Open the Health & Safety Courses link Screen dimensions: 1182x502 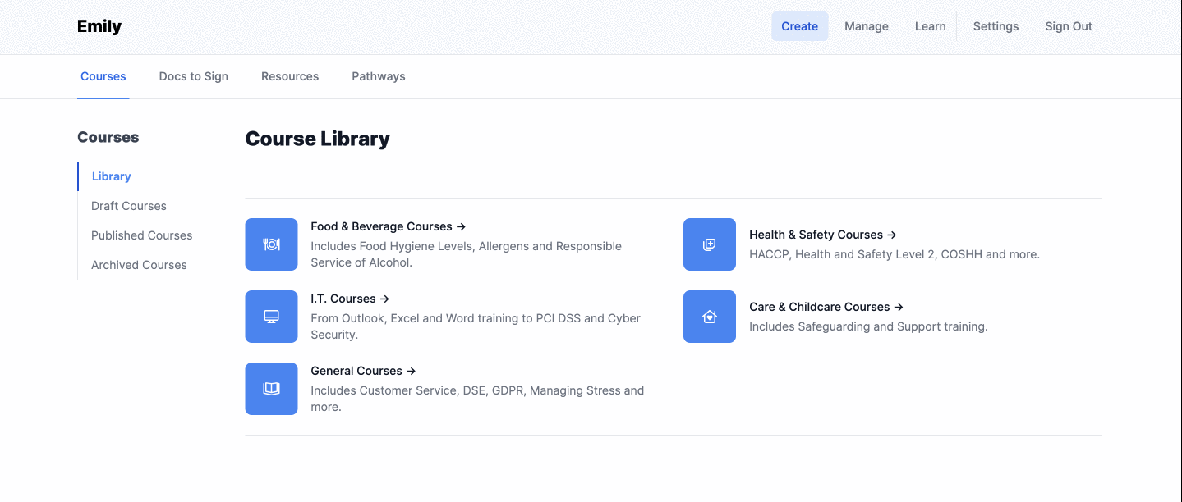822,235
